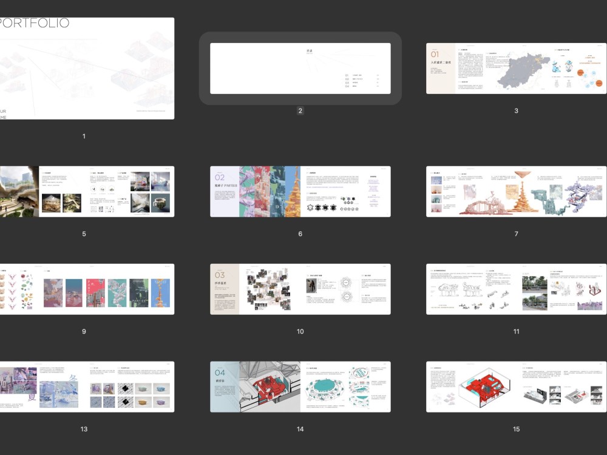Click the page number label 10
The image size is (607, 455).
pyautogui.click(x=300, y=332)
